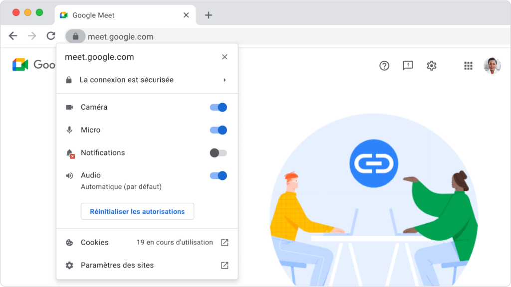Click the "Caméra" label

[x=94, y=107]
